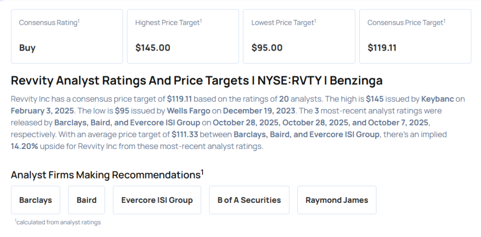Click the Analyst Firms Making Recommendations heading

107,175
